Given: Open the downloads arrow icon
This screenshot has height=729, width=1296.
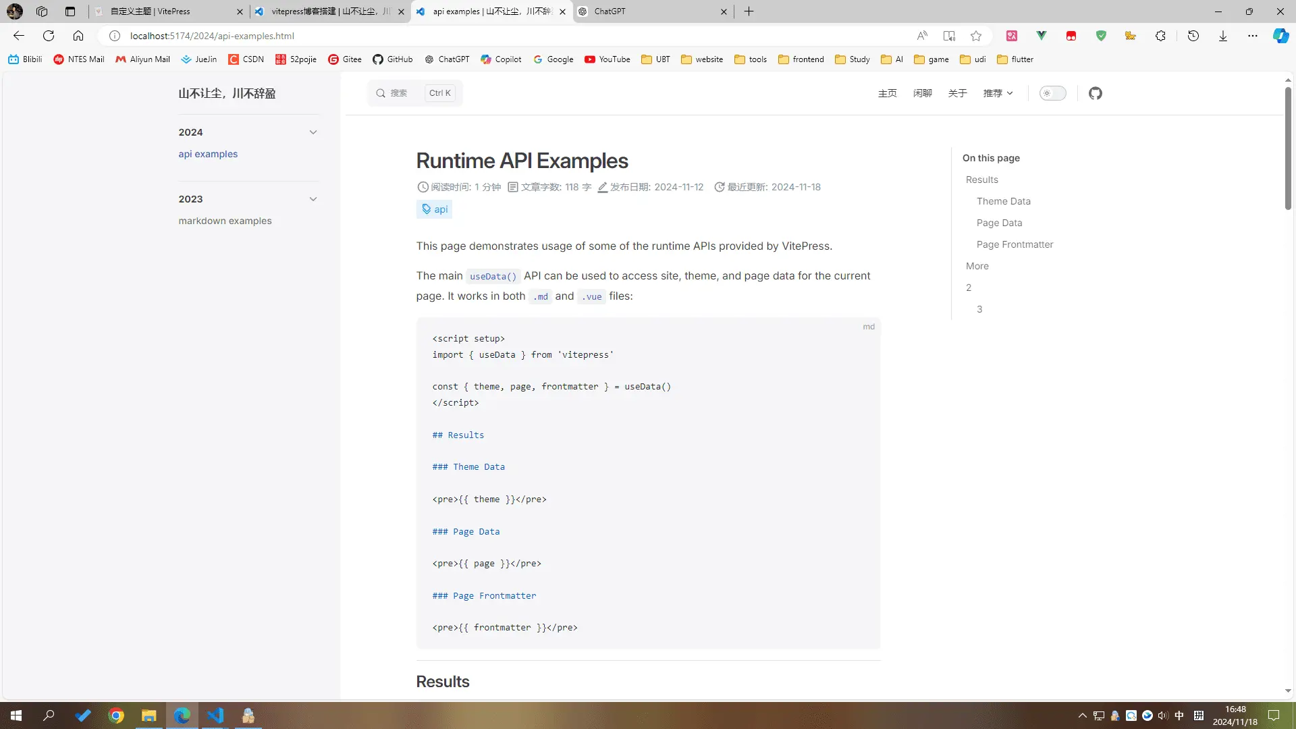Looking at the screenshot, I should [x=1222, y=36].
